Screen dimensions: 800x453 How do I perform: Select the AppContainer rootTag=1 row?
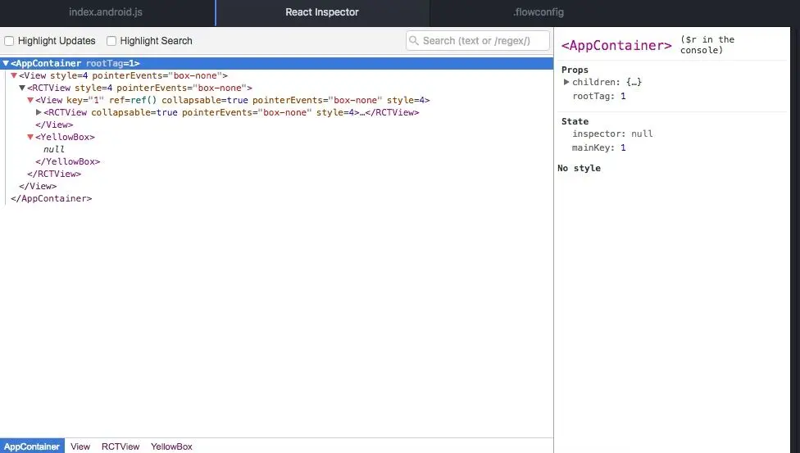pyautogui.click(x=276, y=63)
